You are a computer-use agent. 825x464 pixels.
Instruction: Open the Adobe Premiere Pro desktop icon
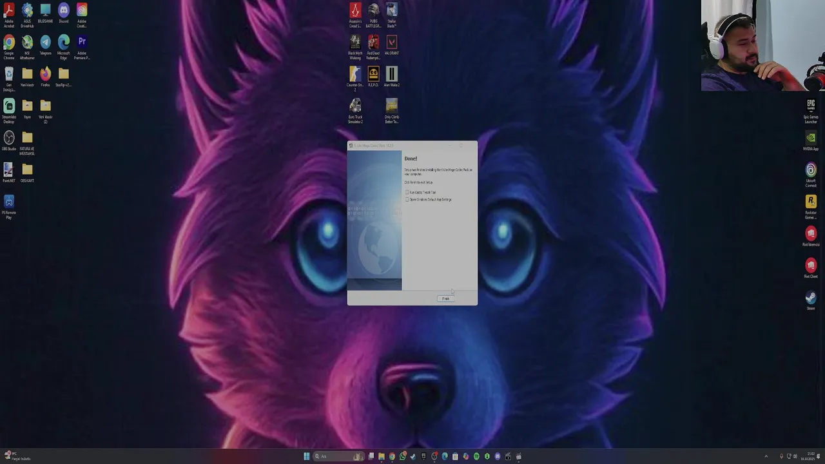pyautogui.click(x=82, y=47)
